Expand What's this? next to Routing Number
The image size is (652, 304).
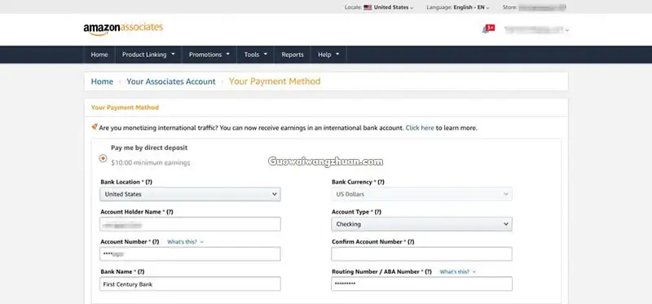click(458, 272)
